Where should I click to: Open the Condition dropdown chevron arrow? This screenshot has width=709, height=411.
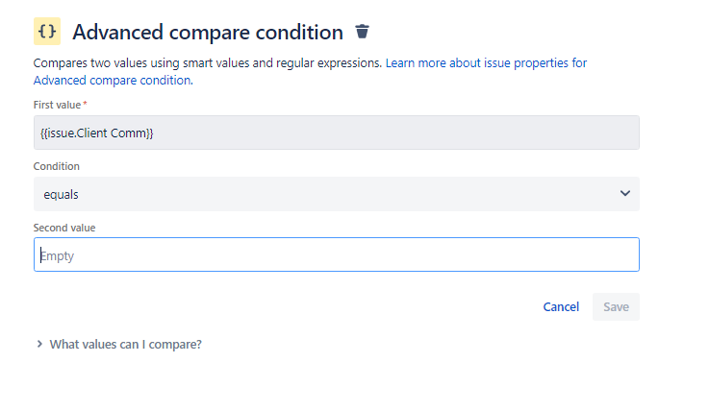tap(625, 194)
